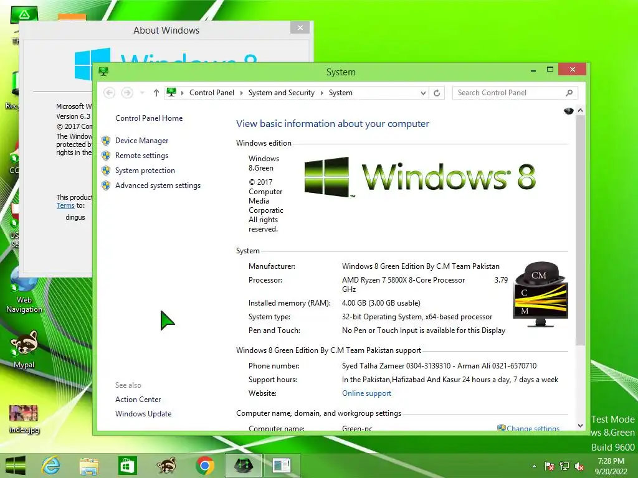This screenshot has height=478, width=638.
Task: Close the About Windows dialog
Action: pyautogui.click(x=300, y=27)
